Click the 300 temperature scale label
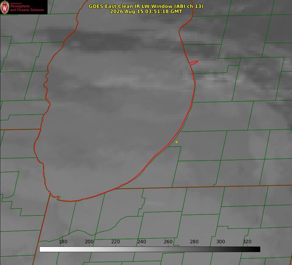The width and height of the screenshot is (292, 265). pyautogui.click(x=221, y=242)
